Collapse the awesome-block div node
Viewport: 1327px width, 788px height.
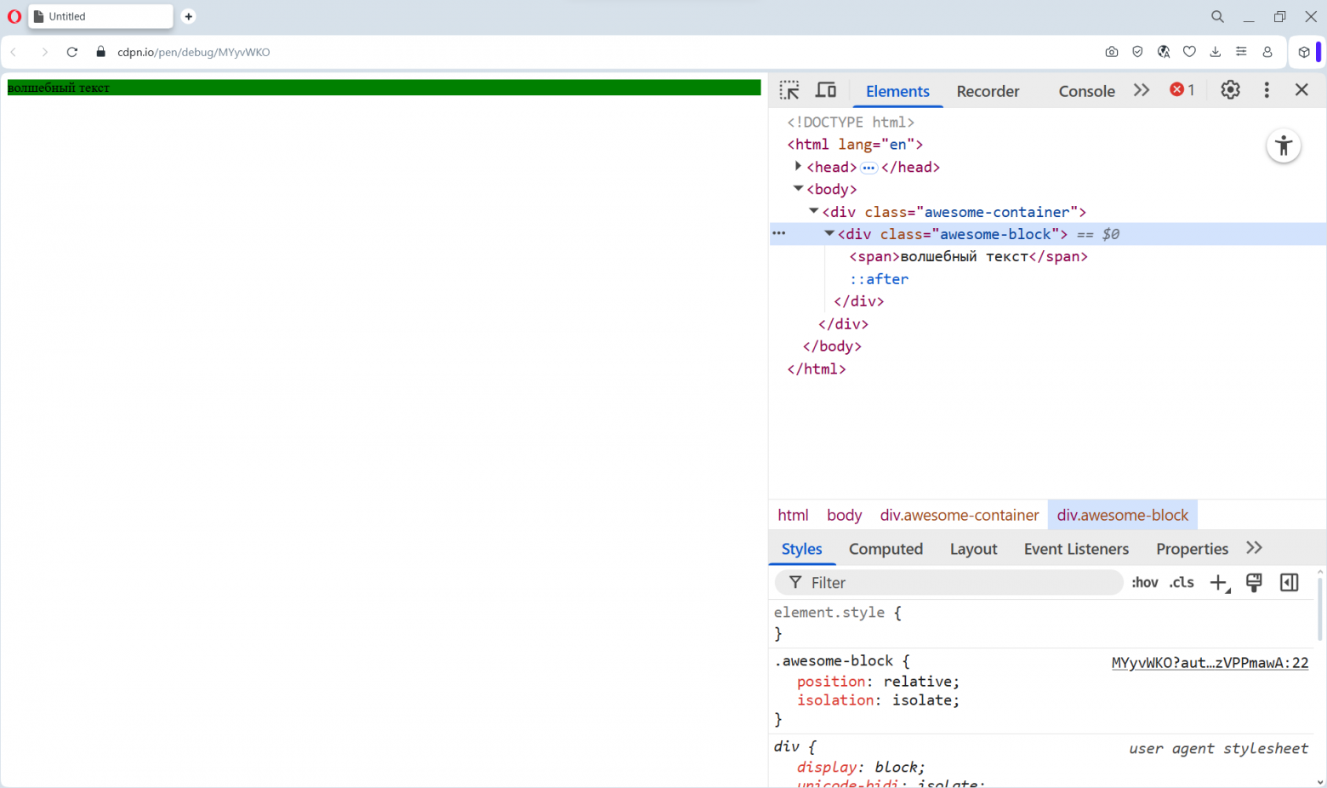click(x=829, y=233)
